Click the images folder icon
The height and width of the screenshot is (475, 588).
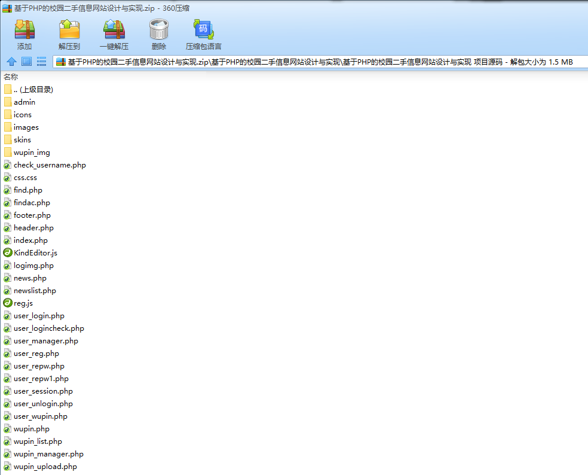pyautogui.click(x=8, y=127)
